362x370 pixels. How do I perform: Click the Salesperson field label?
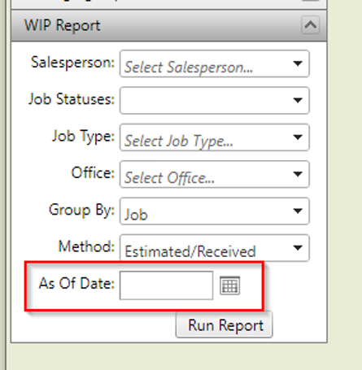click(73, 63)
